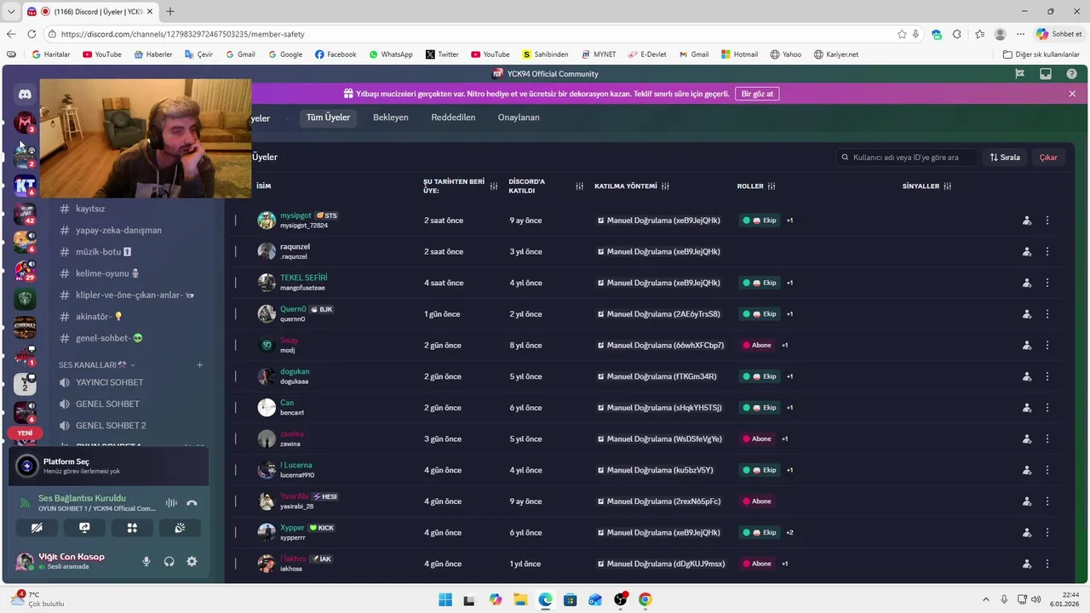Close the Nitro promotion banner
1090x613 pixels.
pos(1072,94)
